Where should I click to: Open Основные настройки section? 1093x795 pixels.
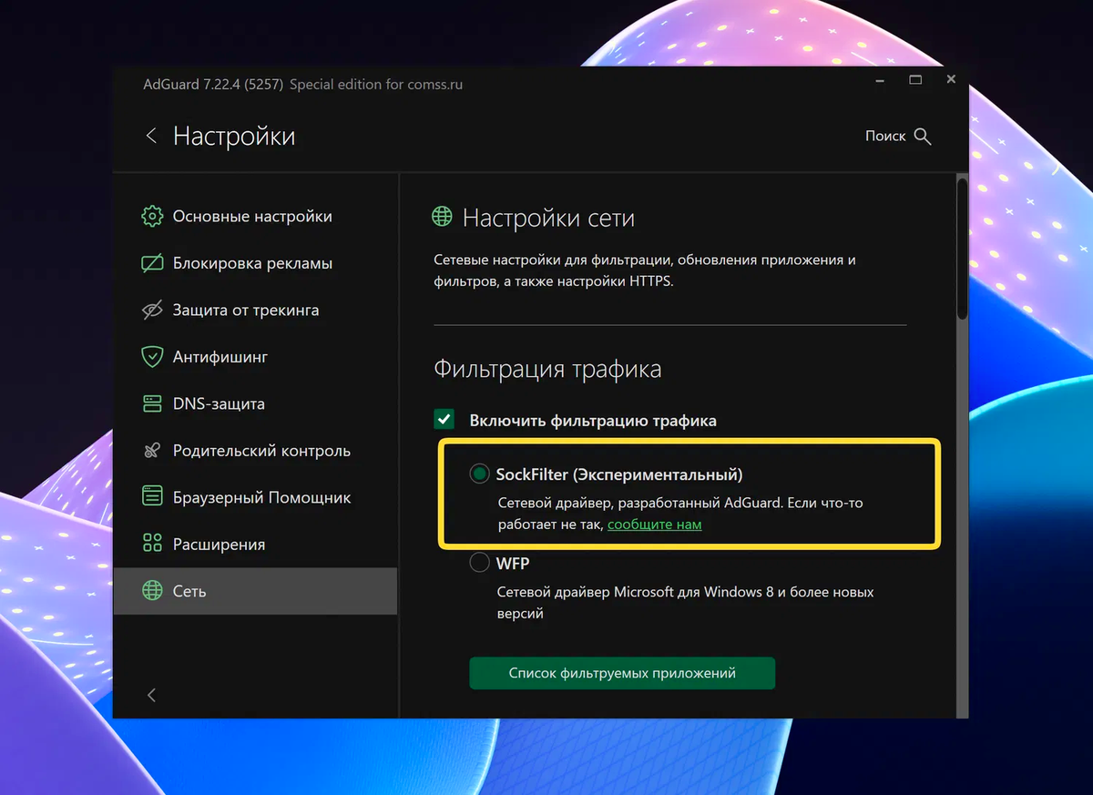coord(255,217)
